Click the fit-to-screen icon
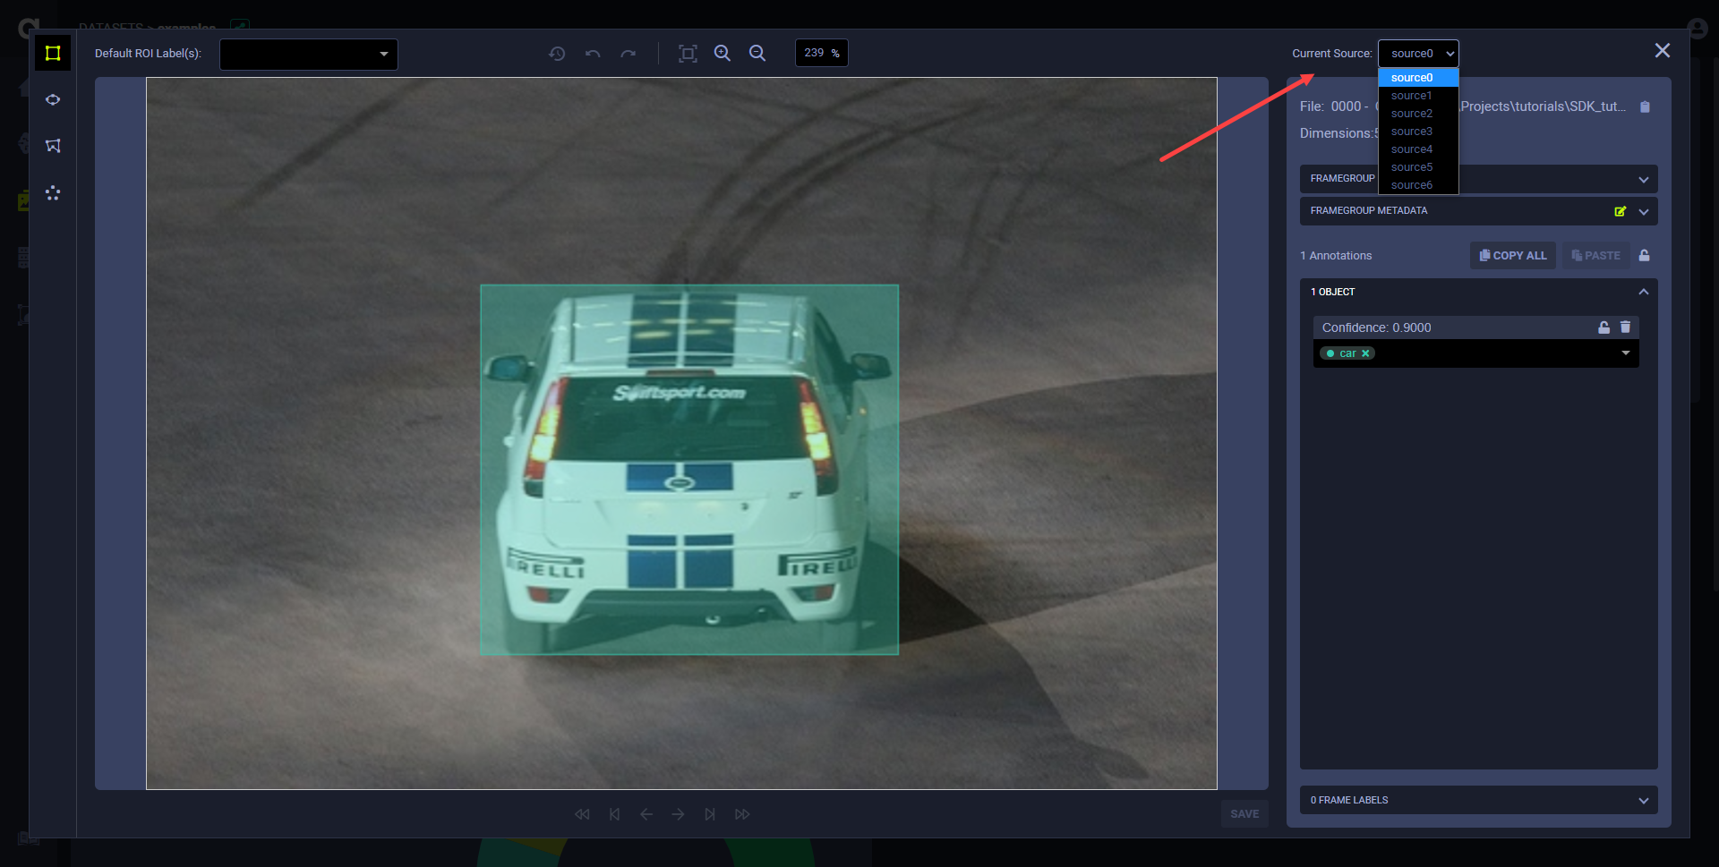Screen dimensions: 1719x867 click(688, 54)
